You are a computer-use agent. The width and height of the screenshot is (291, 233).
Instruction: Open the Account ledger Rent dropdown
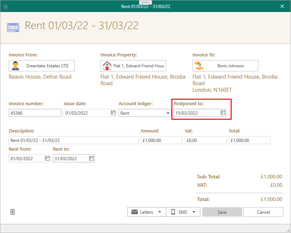(x=145, y=113)
